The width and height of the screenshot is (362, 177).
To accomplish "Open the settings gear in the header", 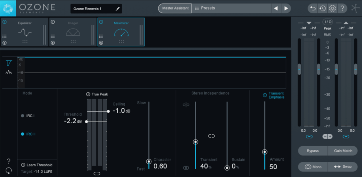I will pos(332,8).
